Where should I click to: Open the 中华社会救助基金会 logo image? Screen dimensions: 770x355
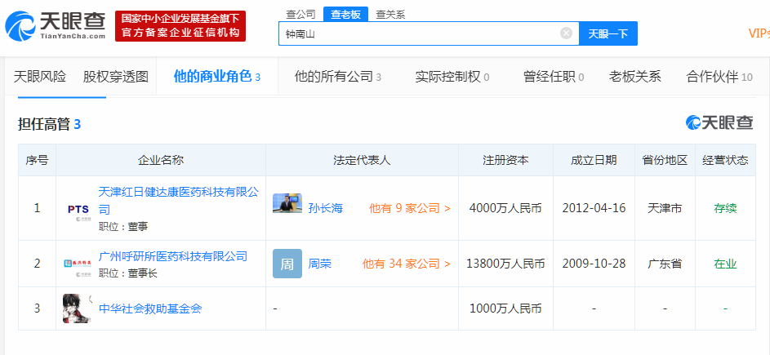pyautogui.click(x=78, y=308)
